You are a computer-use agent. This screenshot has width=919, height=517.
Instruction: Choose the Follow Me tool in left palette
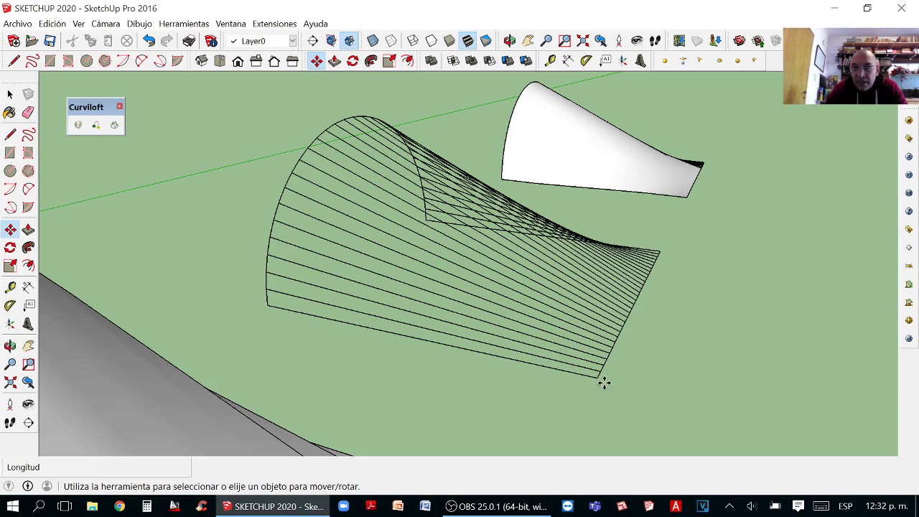point(28,247)
